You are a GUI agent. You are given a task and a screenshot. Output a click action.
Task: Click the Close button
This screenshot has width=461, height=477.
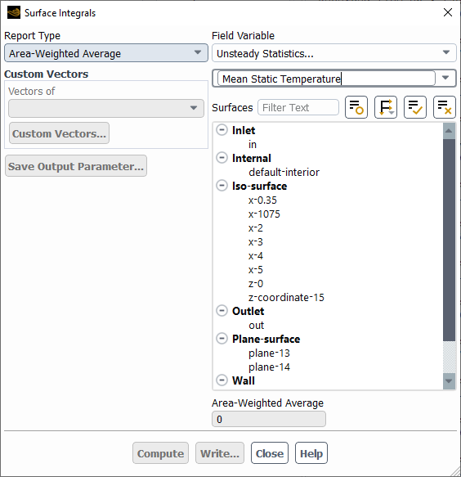[x=270, y=453]
